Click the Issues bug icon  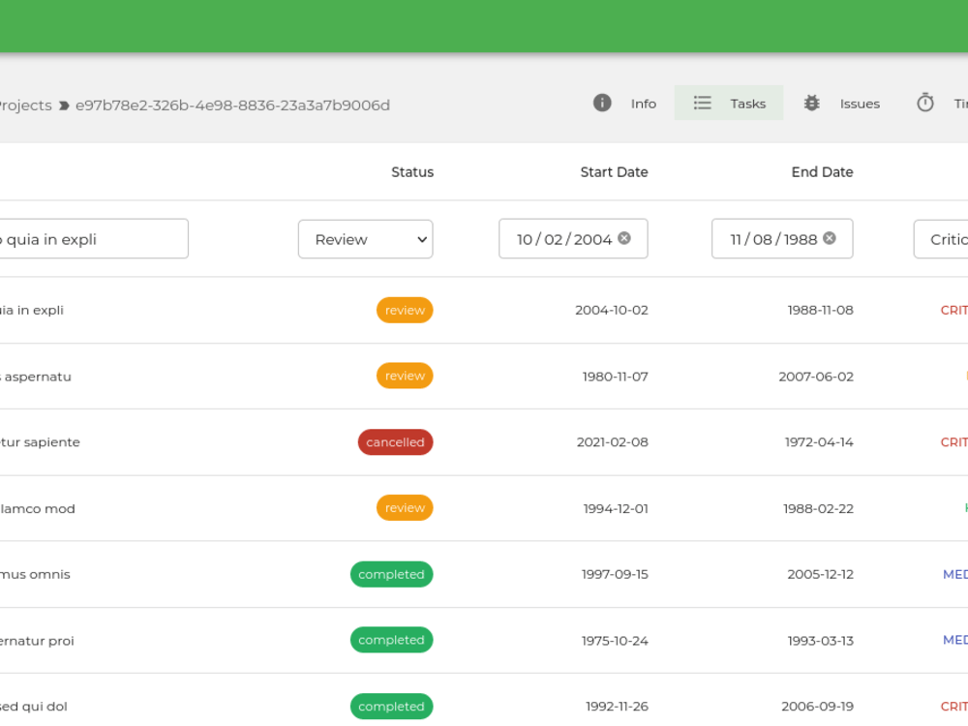(812, 104)
